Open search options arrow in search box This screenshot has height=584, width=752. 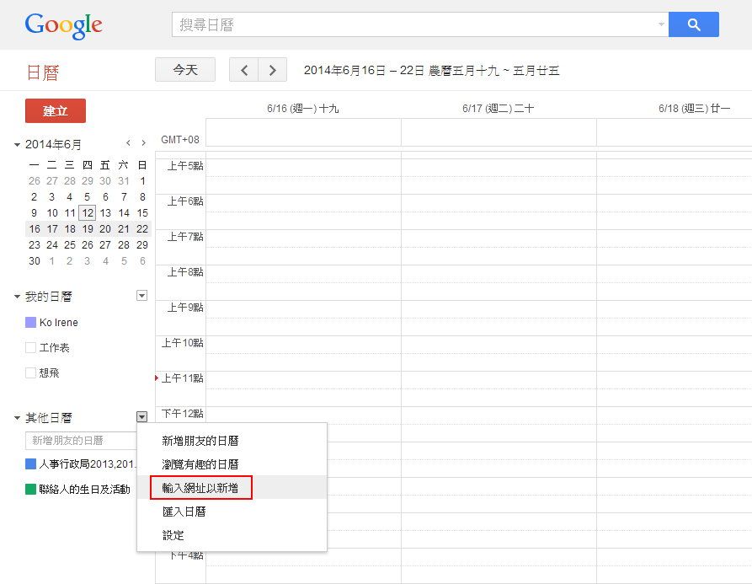click(661, 25)
